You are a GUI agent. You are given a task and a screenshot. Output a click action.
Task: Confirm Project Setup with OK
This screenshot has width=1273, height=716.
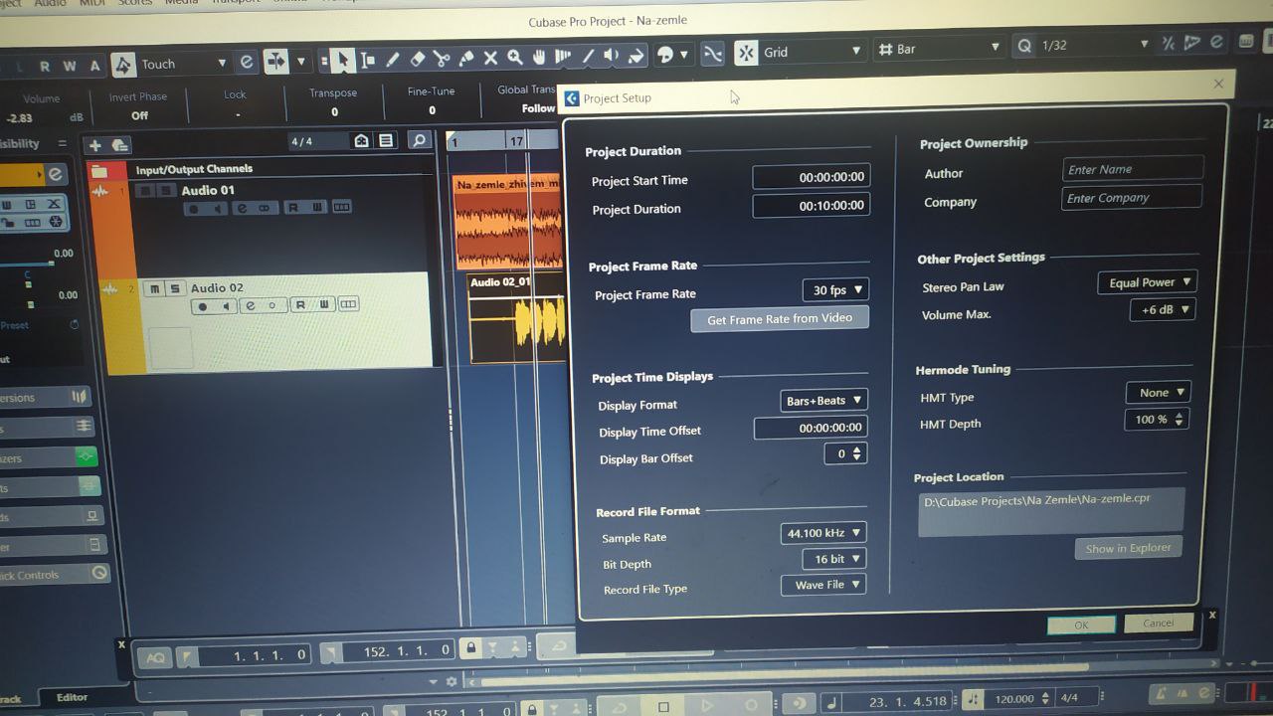click(x=1081, y=625)
